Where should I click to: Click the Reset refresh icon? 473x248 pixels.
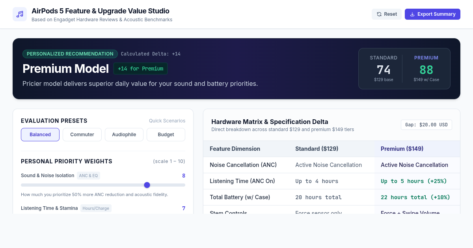(379, 14)
